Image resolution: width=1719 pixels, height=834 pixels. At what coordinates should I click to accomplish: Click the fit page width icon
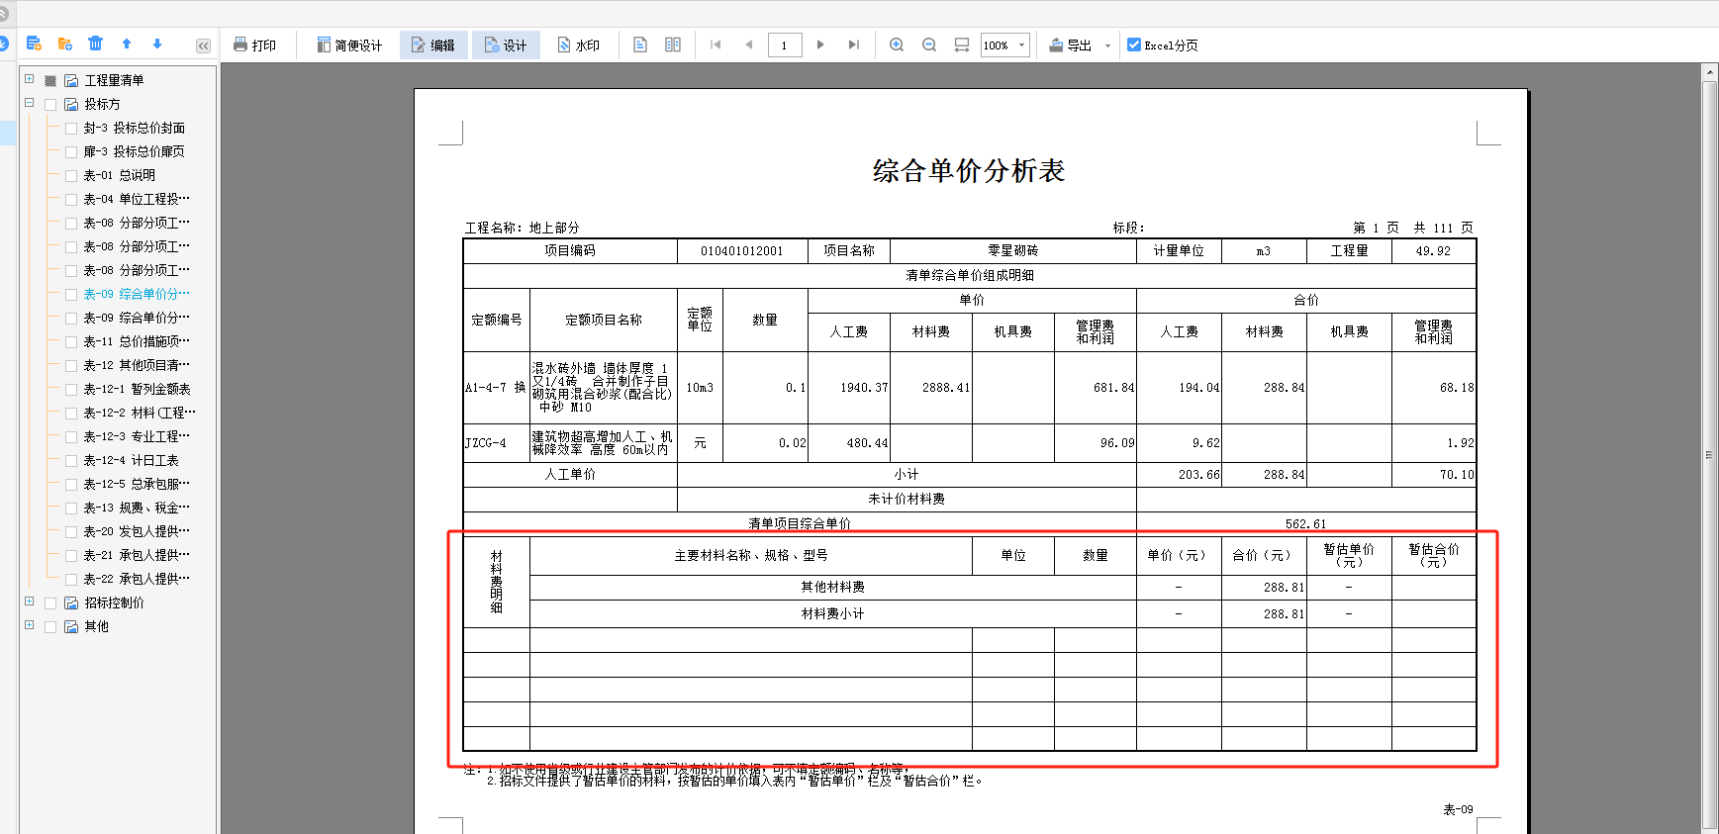[962, 45]
